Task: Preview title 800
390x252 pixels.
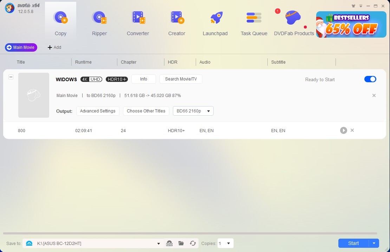Action: point(344,130)
